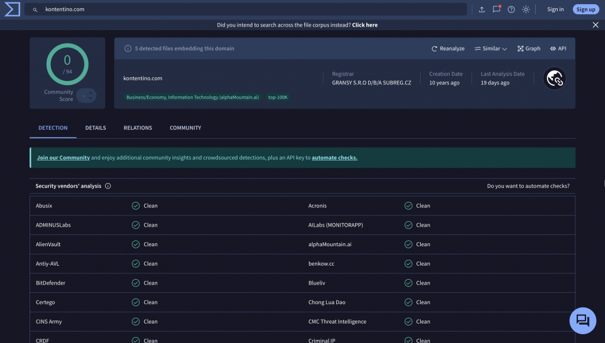
Task: Click the help question-mark icon
Action: [x=511, y=9]
